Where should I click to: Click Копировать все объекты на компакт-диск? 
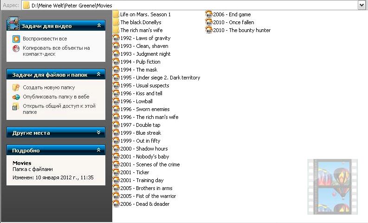click(56, 51)
